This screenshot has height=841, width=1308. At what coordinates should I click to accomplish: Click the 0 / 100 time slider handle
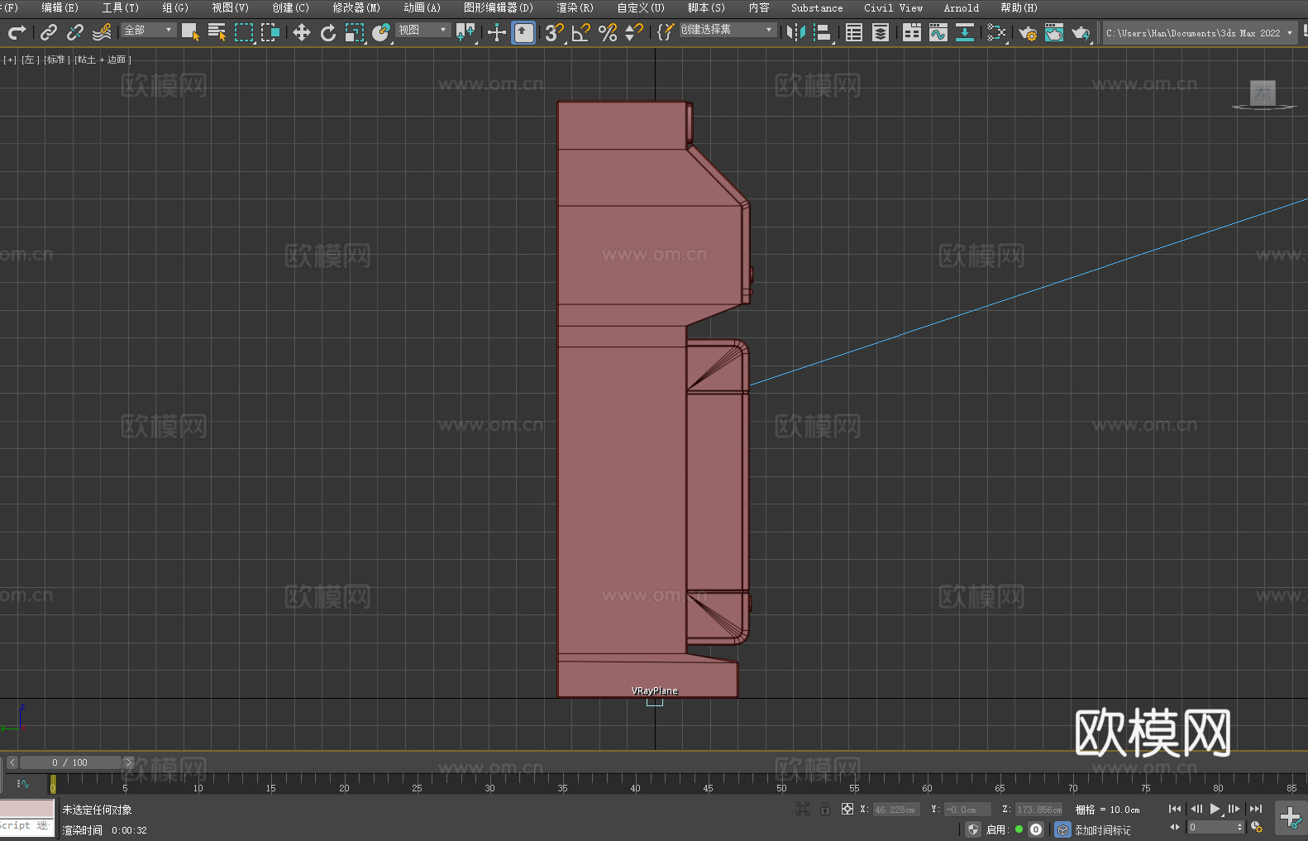point(70,762)
